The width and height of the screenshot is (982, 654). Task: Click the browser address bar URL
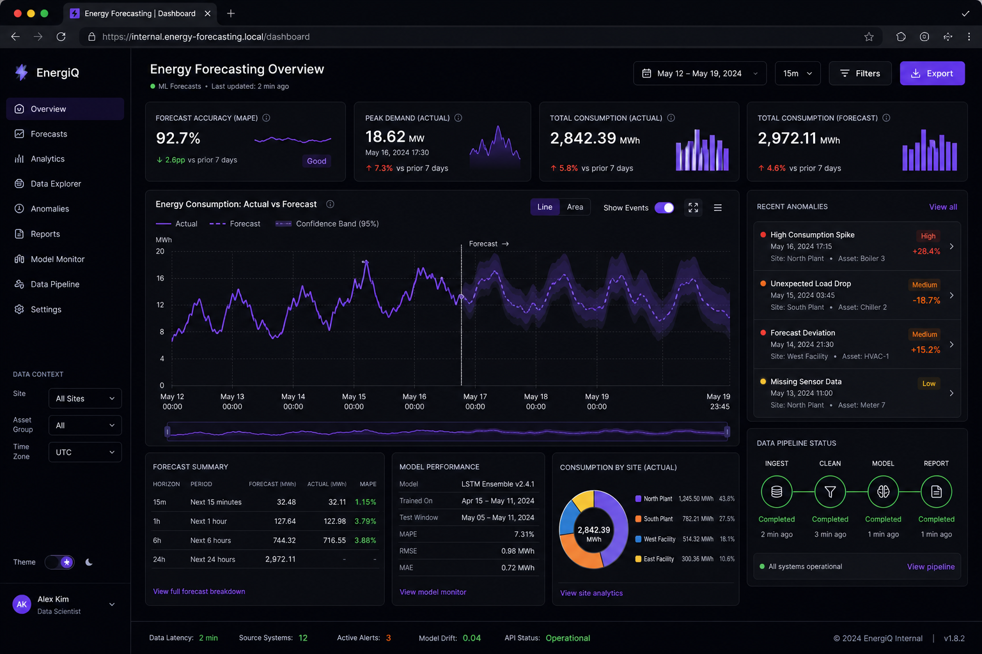(206, 37)
